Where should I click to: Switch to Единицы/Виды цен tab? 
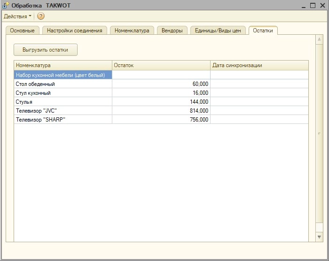tap(217, 31)
